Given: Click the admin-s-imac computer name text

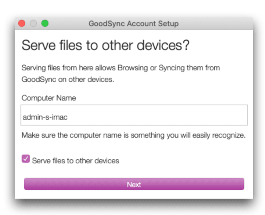Looking at the screenshot, I should click(45, 117).
